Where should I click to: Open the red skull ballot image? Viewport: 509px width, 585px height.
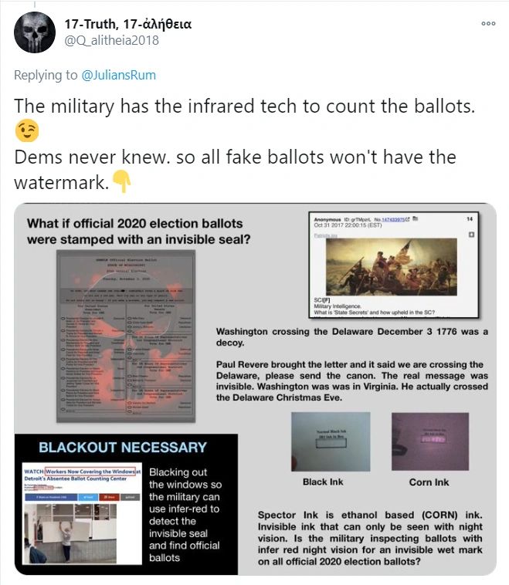point(126,336)
